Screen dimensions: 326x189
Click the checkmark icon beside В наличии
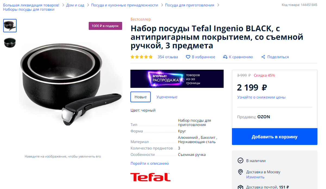point(240,161)
